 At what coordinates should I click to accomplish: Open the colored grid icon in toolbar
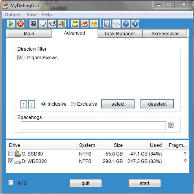(x=33, y=24)
